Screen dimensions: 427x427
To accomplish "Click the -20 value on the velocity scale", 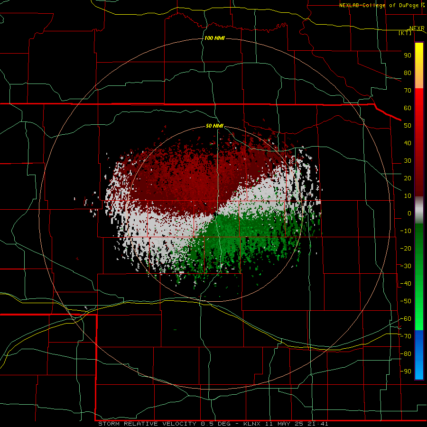I will (x=406, y=249).
